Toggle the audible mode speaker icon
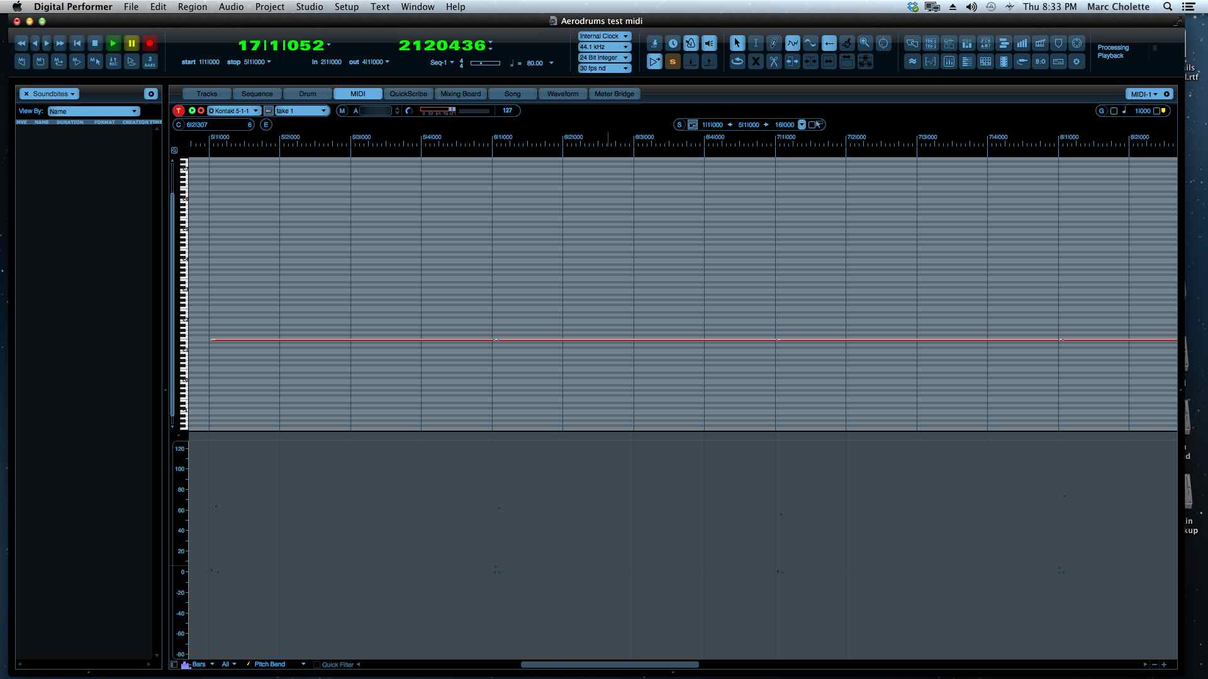The height and width of the screenshot is (679, 1208). point(709,43)
